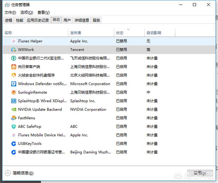The image size is (218, 183).
Task: Open the 查看(V) menu
Action: pos(43,13)
